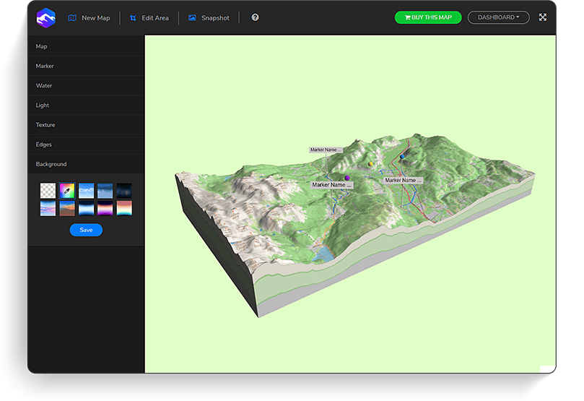Viewport: 584px width, 401px height.
Task: Expand the Light section
Action: pyautogui.click(x=86, y=105)
